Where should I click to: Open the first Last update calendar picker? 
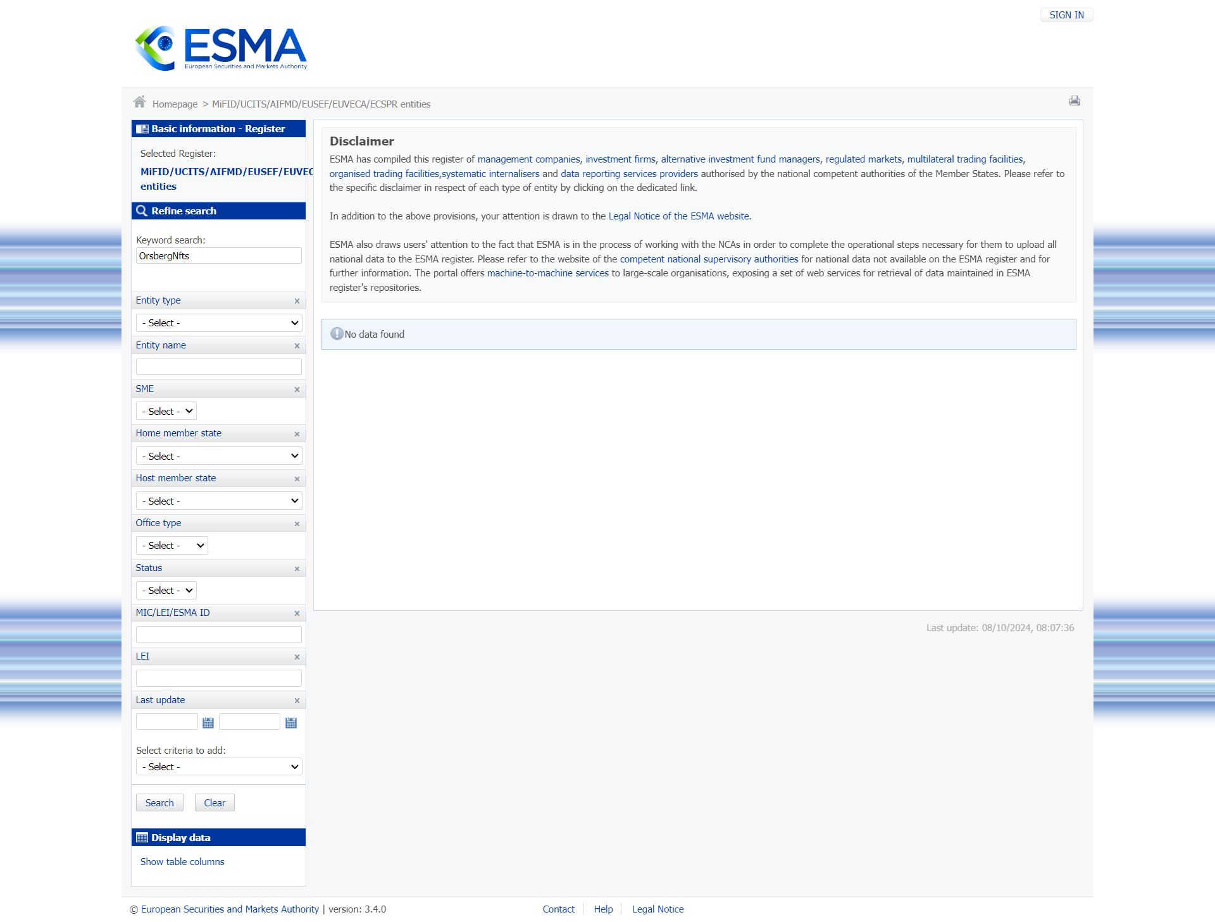(x=208, y=722)
